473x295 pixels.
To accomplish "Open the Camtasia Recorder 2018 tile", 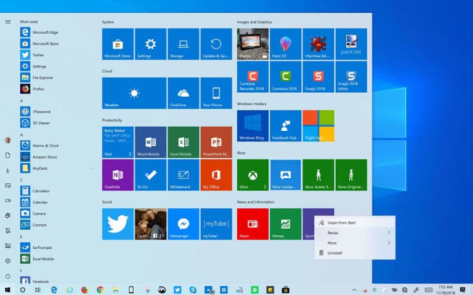I will (x=253, y=77).
